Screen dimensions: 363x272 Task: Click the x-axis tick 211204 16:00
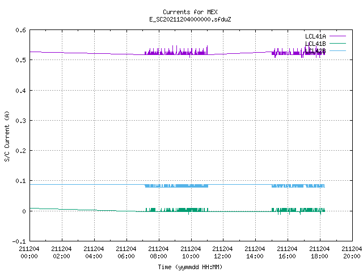pyautogui.click(x=287, y=253)
